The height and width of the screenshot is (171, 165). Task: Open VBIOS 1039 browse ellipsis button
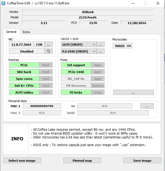click(101, 45)
